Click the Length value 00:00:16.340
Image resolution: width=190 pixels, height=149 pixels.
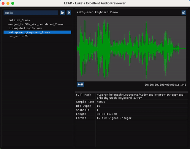(x=142, y=114)
